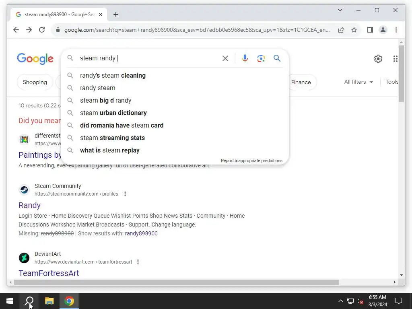The height and width of the screenshot is (309, 412).
Task: Click the Steam Community favicon
Action: tap(24, 190)
